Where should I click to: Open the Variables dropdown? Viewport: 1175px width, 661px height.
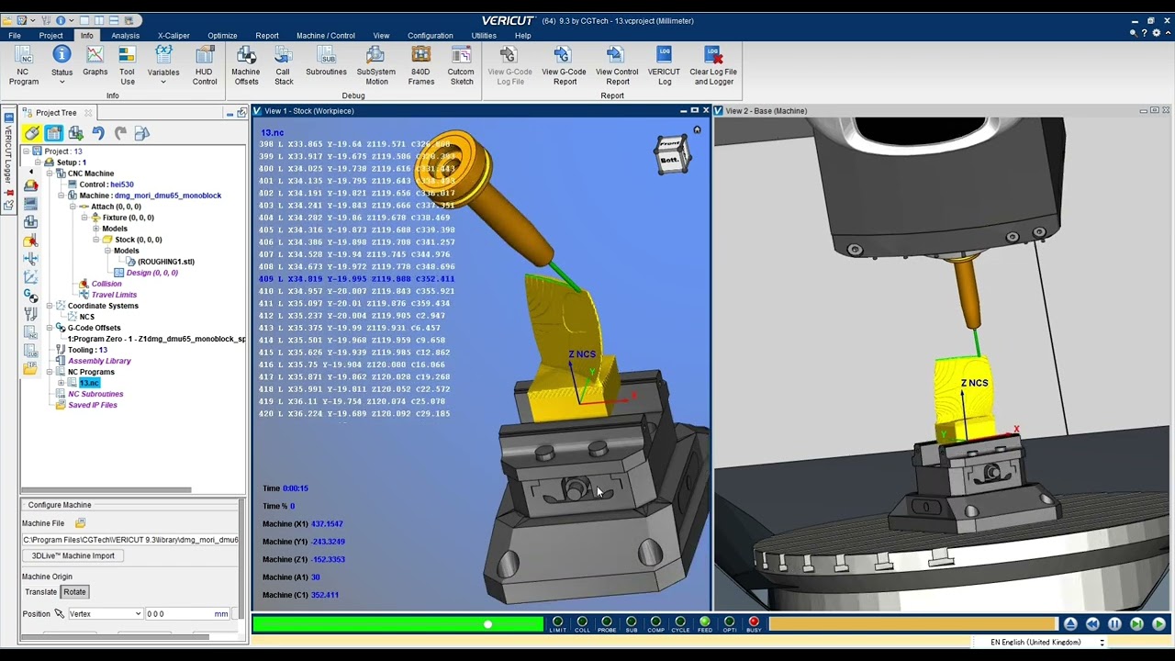click(163, 66)
